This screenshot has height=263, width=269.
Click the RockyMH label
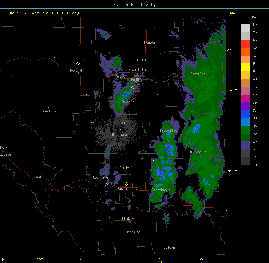click(x=76, y=71)
